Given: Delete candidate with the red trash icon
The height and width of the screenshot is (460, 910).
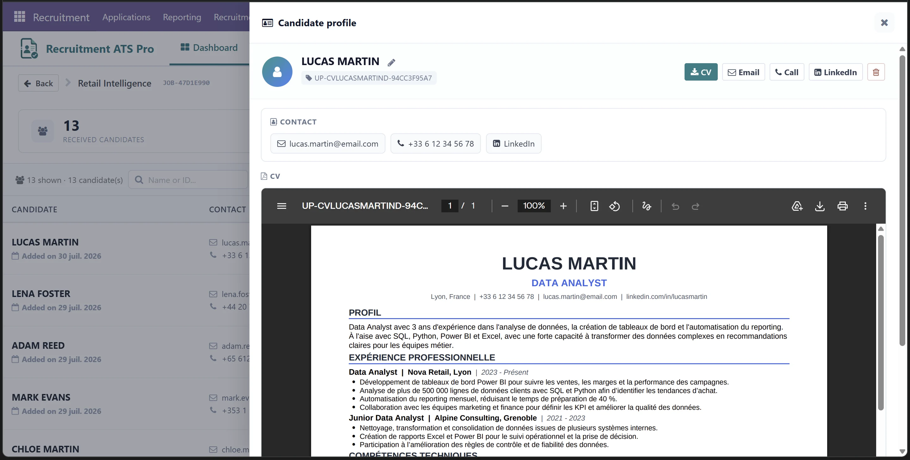Looking at the screenshot, I should coord(876,72).
